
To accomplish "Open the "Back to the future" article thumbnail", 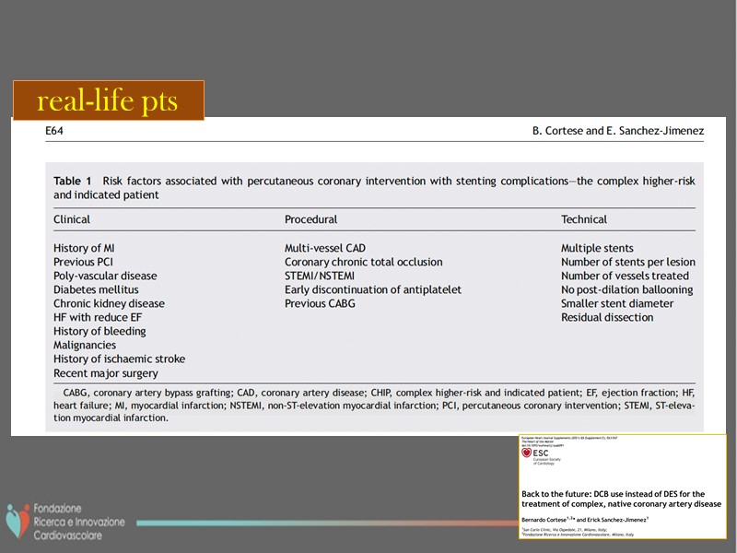I will pos(623,487).
